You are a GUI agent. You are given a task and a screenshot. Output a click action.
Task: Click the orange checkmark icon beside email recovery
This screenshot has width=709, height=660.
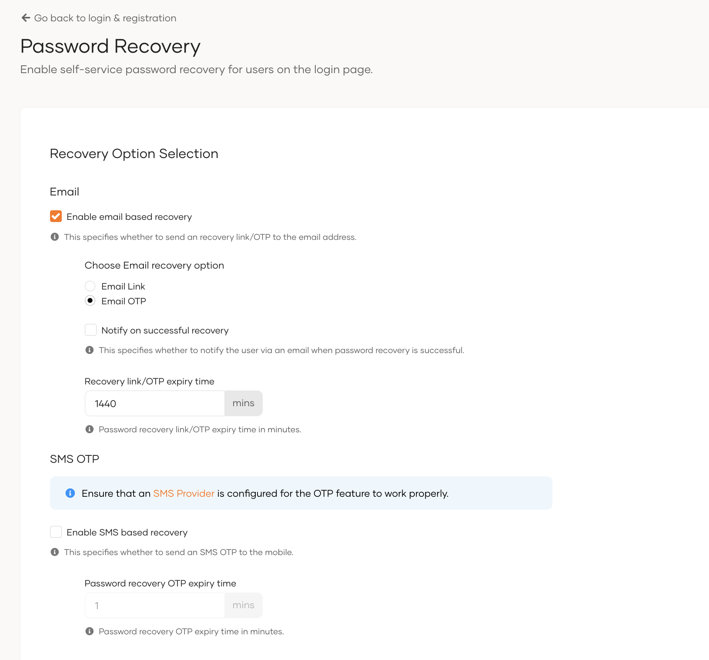pos(56,216)
